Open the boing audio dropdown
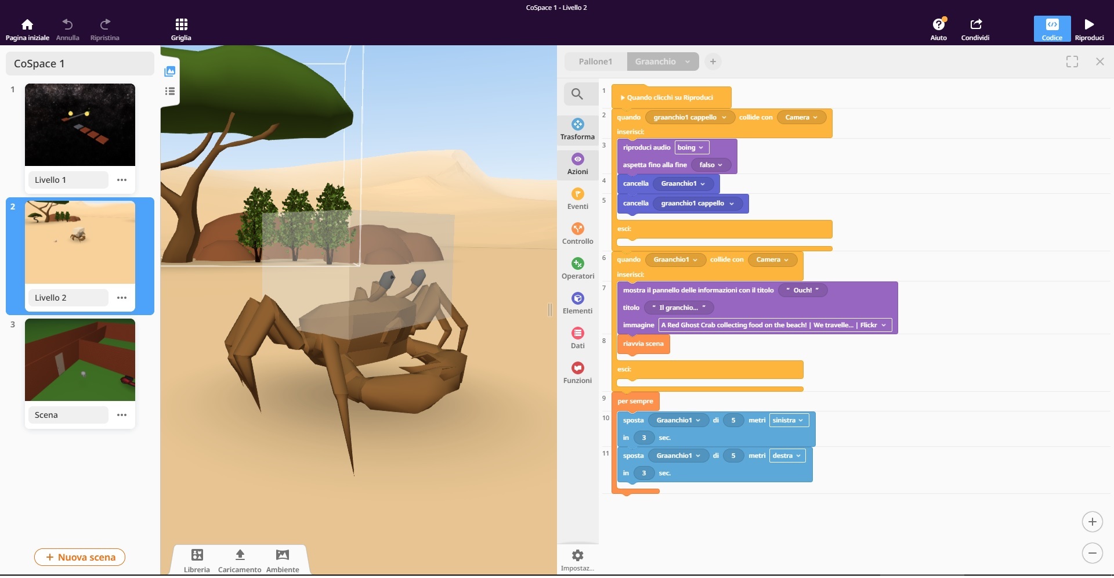This screenshot has height=578, width=1114. point(691,147)
